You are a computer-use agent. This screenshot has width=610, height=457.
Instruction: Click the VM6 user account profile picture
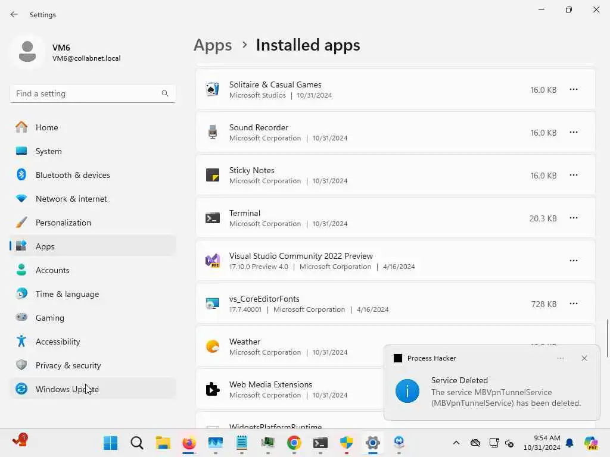[27, 52]
